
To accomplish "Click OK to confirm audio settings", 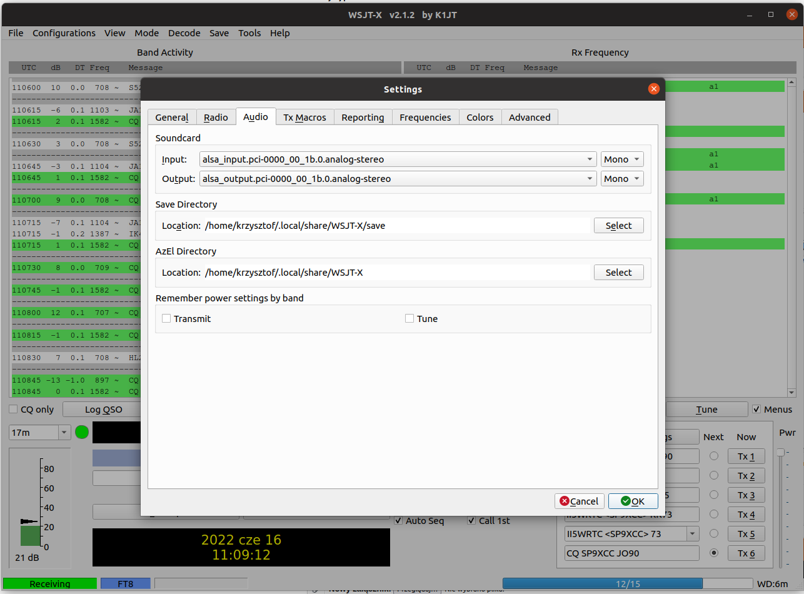I will tap(633, 501).
